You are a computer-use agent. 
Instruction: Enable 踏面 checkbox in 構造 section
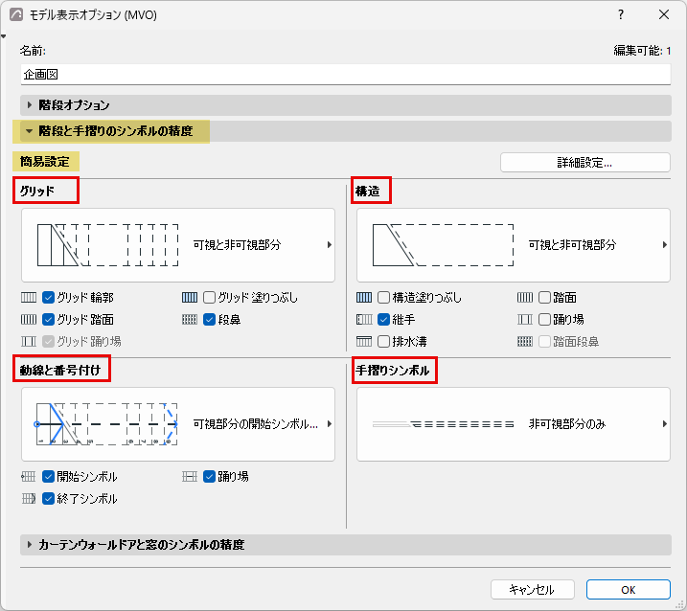coord(544,298)
